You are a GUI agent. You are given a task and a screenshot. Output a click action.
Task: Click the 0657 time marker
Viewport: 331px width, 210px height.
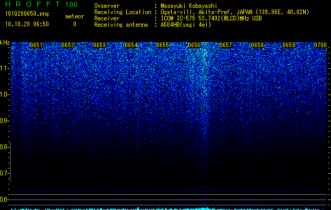point(226,45)
